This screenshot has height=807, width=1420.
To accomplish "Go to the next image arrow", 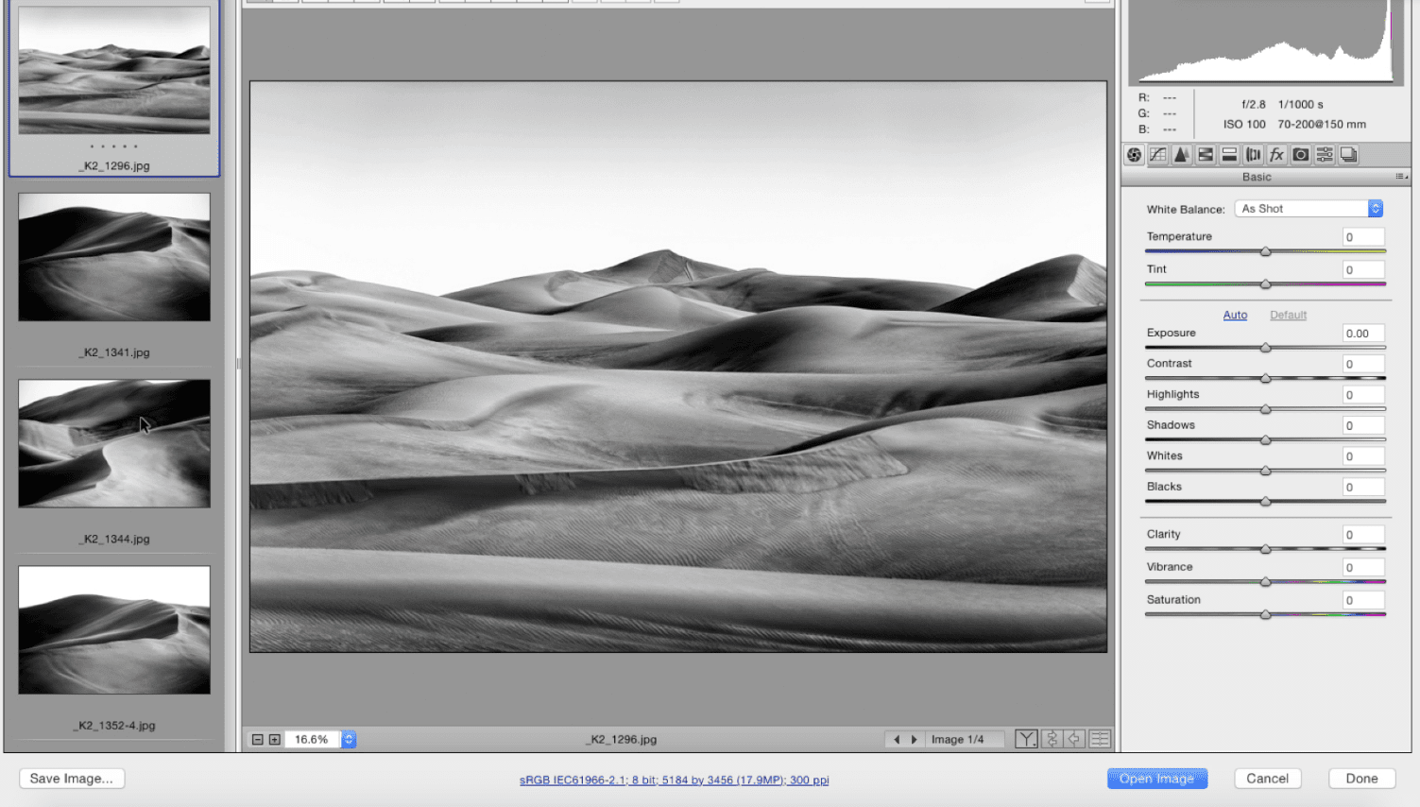I will pyautogui.click(x=914, y=740).
